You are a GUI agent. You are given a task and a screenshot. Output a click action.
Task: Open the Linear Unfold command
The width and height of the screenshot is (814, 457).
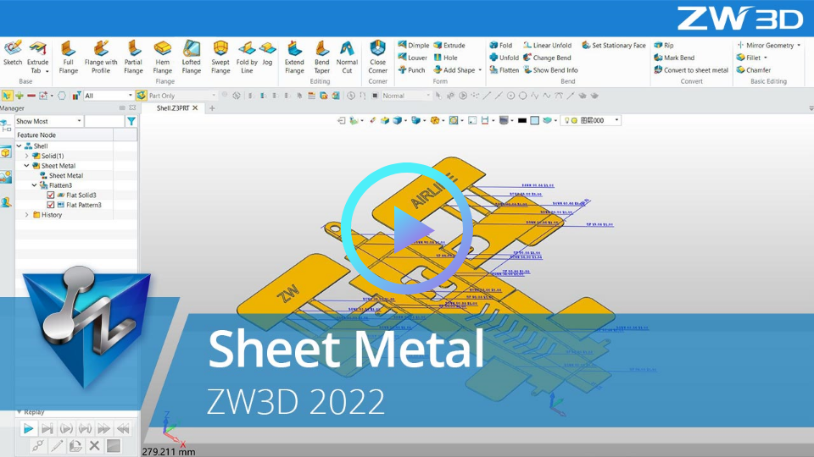pos(547,45)
